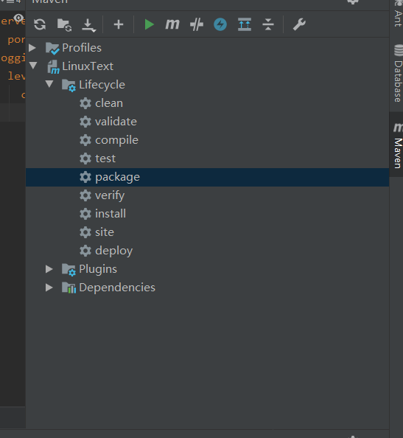Click the LinuxText Maven module icon
This screenshot has width=403, height=438.
53,67
